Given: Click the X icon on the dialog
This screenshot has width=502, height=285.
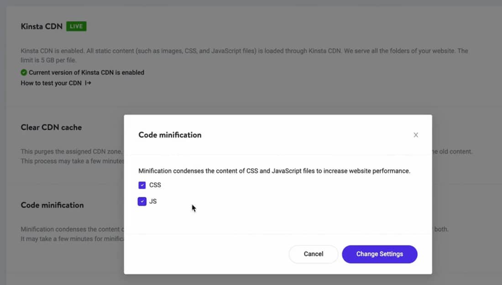Looking at the screenshot, I should pyautogui.click(x=416, y=135).
